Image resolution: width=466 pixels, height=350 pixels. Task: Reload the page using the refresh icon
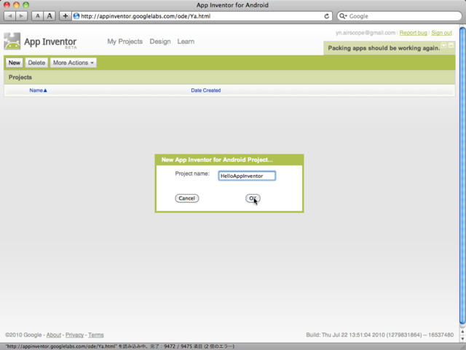coord(327,16)
